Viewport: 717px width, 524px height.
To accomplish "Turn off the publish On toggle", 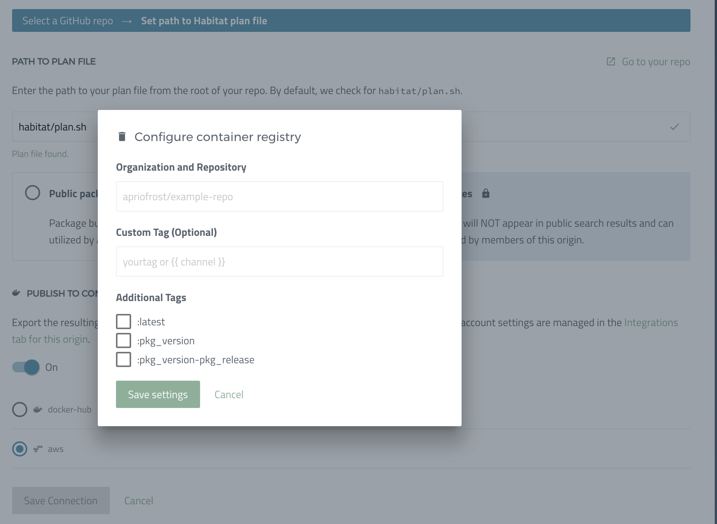I will [x=25, y=367].
